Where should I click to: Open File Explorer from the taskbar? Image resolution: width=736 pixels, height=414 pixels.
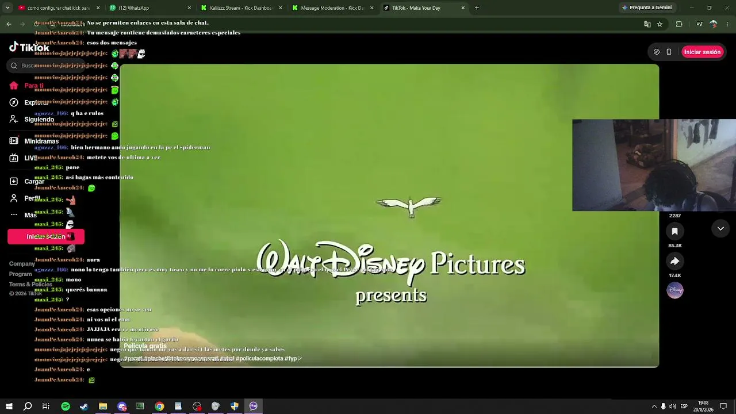(x=103, y=407)
